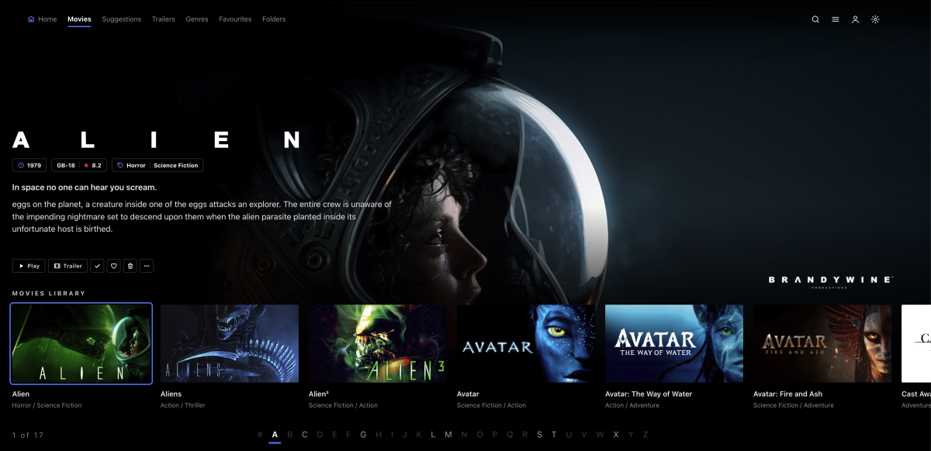Click the Horror genre tag under ALIEN title
The width and height of the screenshot is (931, 451).
click(136, 165)
